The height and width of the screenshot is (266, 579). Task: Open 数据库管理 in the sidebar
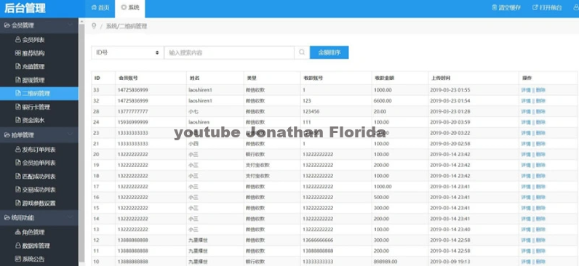pyautogui.click(x=33, y=246)
